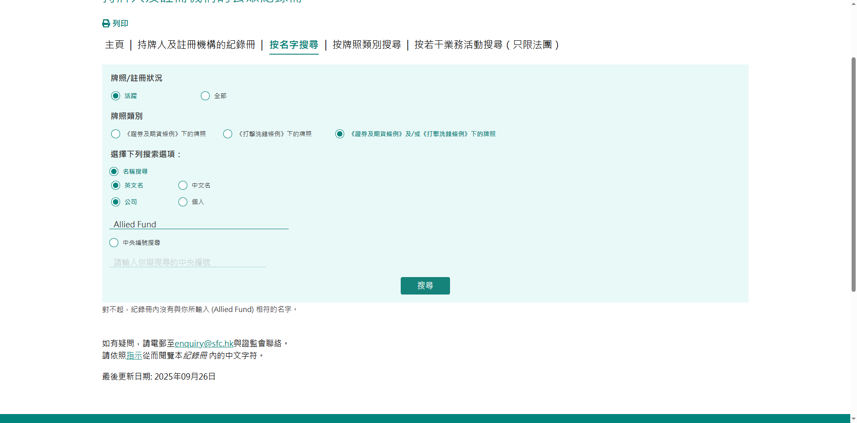Click the print icon beside 列印
Screen dimensions: 857x423
105,24
